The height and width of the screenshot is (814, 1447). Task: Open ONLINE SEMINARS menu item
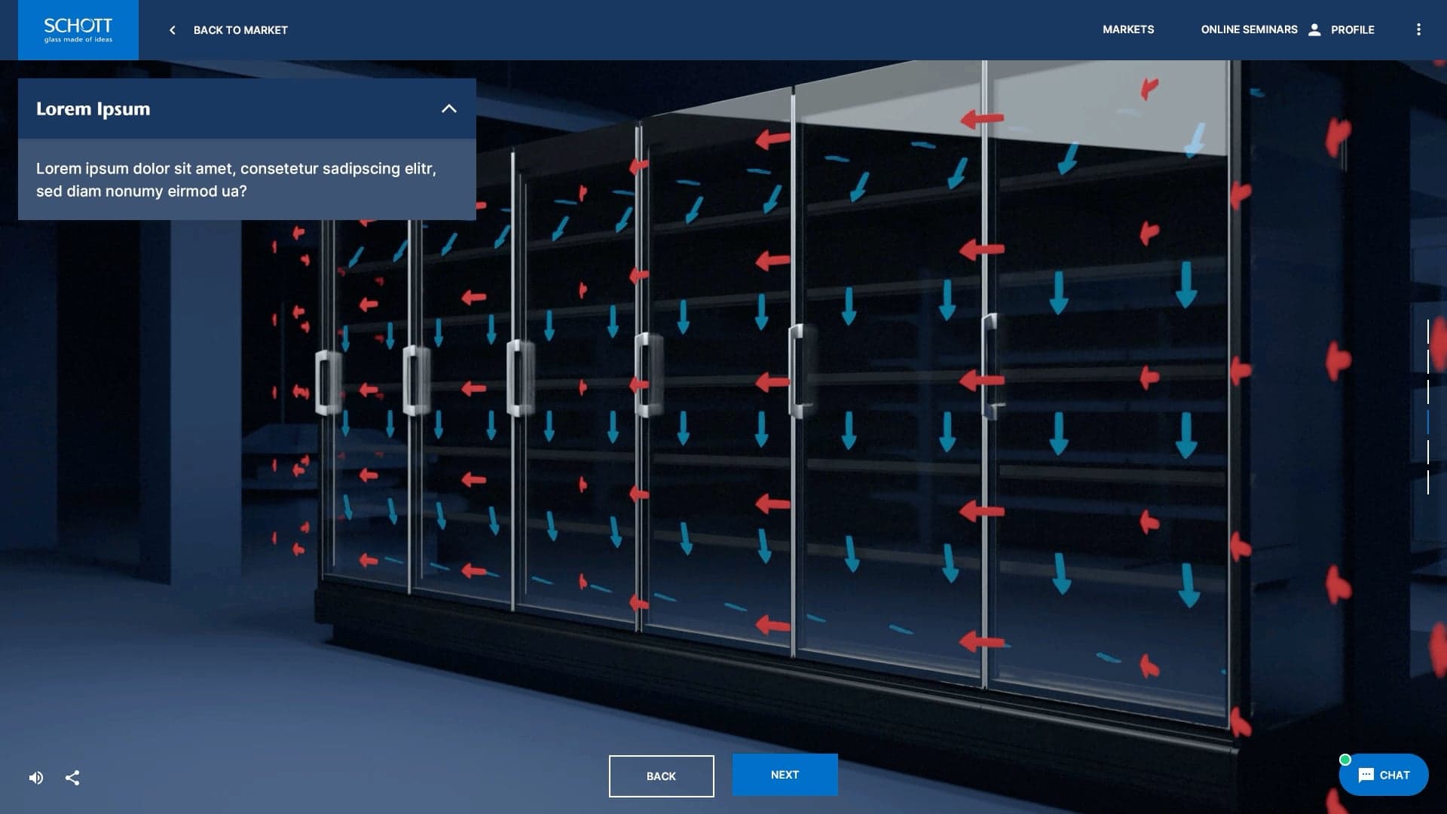(x=1249, y=29)
